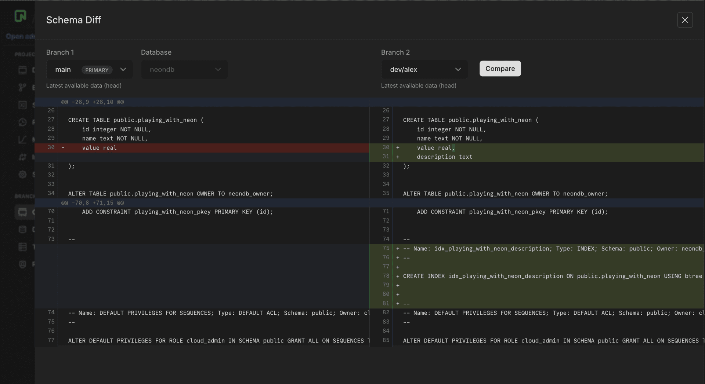This screenshot has height=384, width=705.
Task: Select the Branches icon in the sidebar
Action: point(23,87)
